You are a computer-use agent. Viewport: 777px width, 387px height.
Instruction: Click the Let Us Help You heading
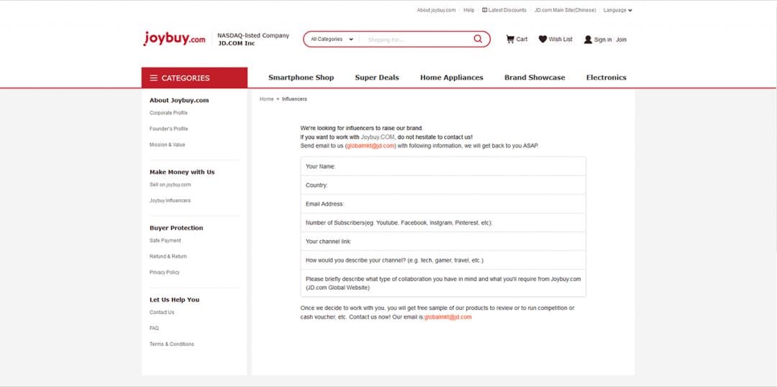click(x=174, y=300)
